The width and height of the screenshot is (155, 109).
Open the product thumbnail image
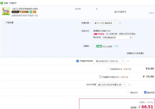tap(6, 11)
